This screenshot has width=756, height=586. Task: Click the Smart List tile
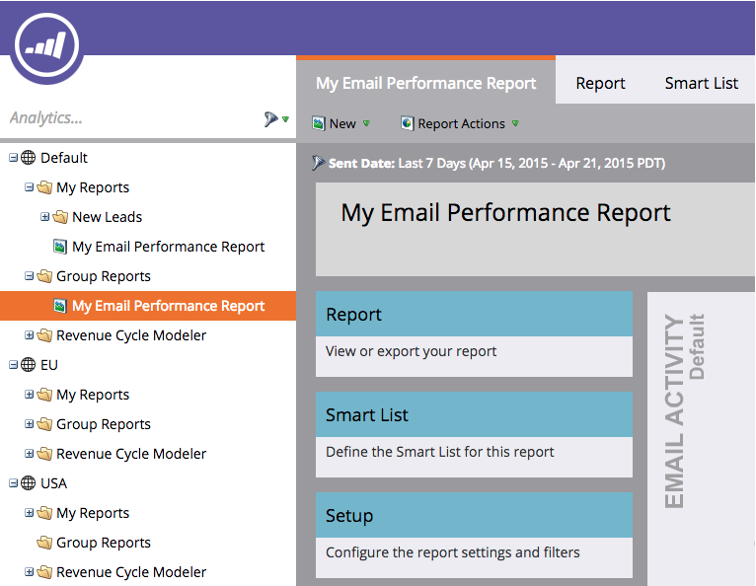point(474,433)
